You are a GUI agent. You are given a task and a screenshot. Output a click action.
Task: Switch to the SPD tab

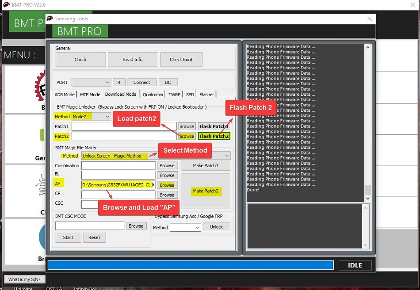pyautogui.click(x=190, y=94)
